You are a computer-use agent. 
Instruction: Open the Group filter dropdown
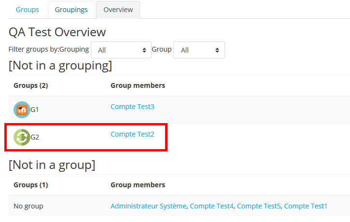[x=199, y=50]
